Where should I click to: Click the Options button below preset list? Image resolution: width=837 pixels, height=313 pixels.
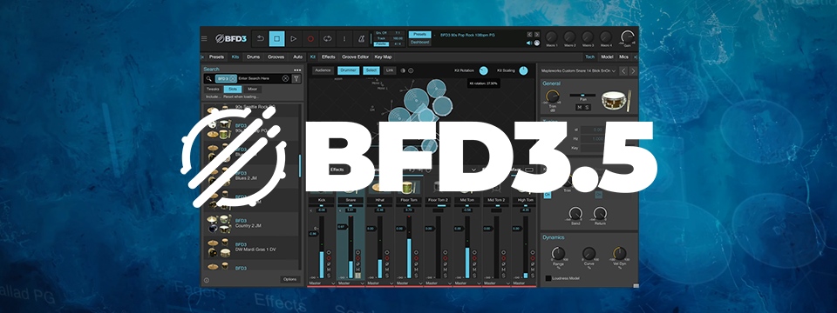click(x=290, y=279)
